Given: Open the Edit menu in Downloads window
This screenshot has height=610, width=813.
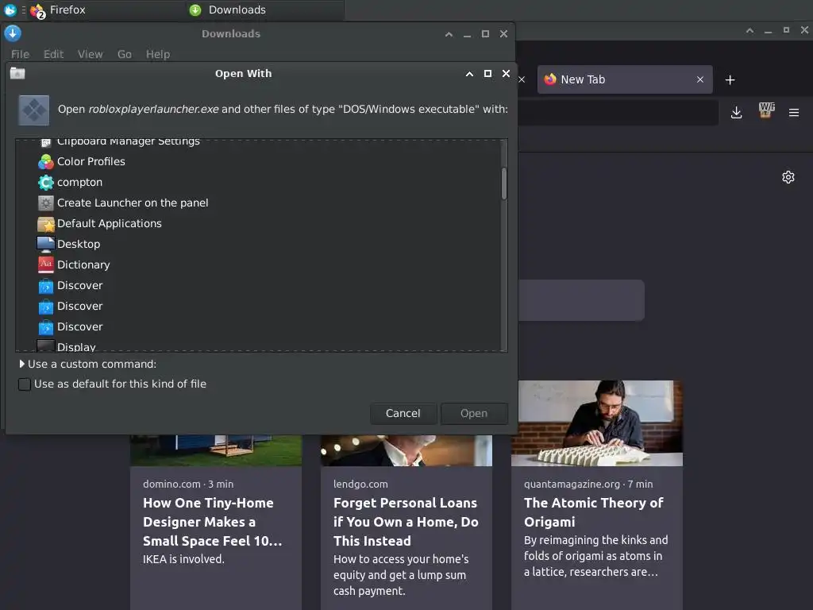Looking at the screenshot, I should 53,55.
